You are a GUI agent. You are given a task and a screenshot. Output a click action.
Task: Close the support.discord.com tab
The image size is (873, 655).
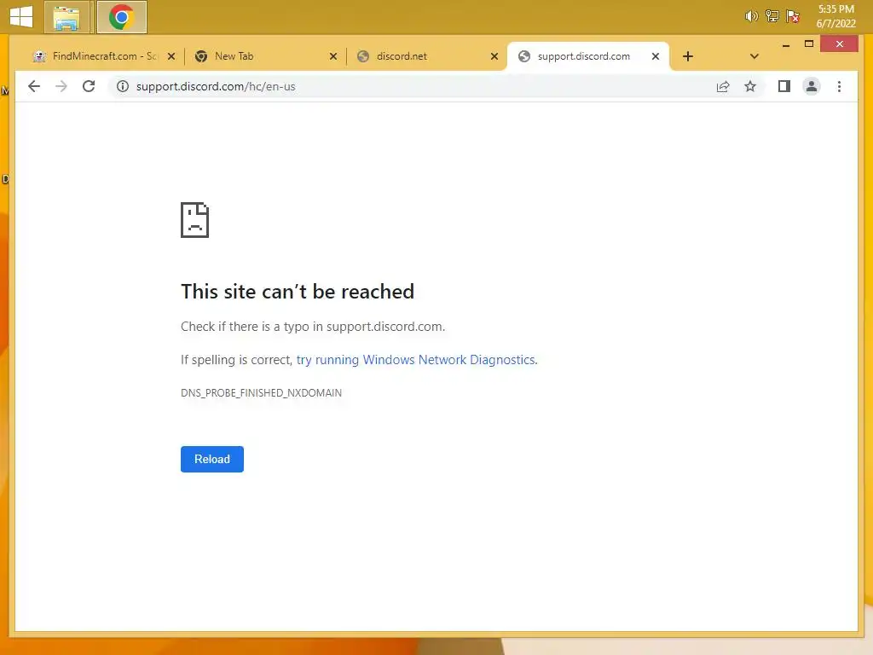[656, 56]
